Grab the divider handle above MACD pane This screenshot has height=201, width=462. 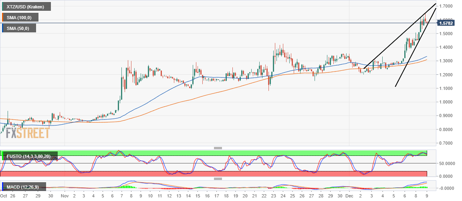pos(218,179)
